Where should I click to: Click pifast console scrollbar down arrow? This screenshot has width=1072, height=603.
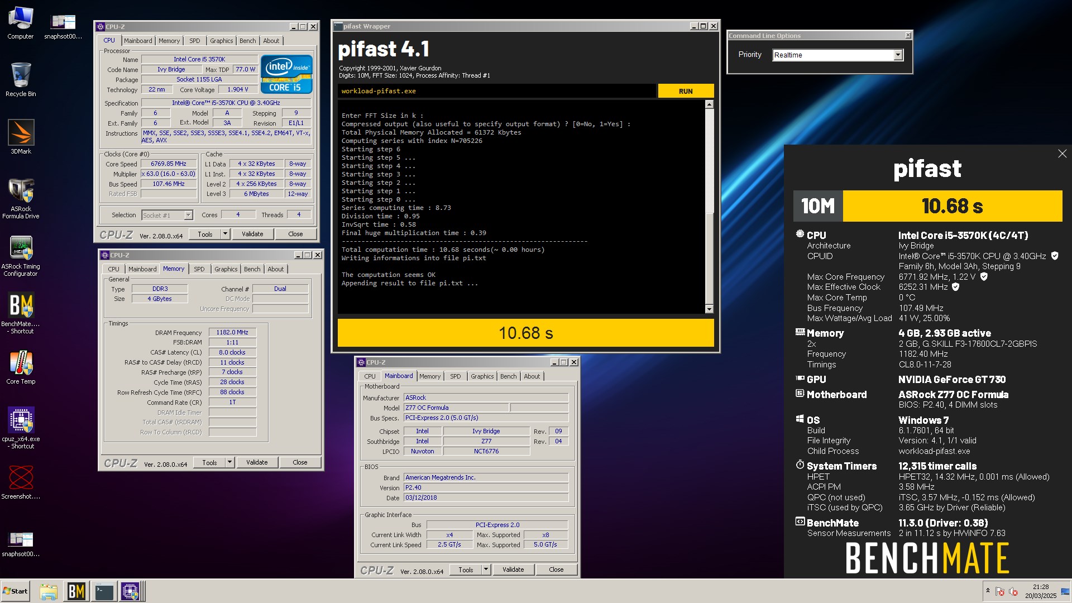pyautogui.click(x=709, y=309)
